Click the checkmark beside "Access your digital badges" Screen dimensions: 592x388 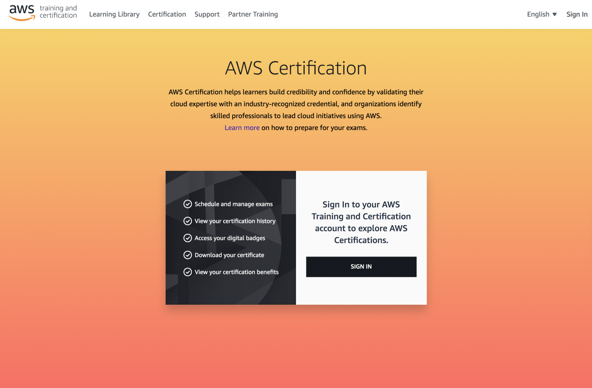(188, 238)
